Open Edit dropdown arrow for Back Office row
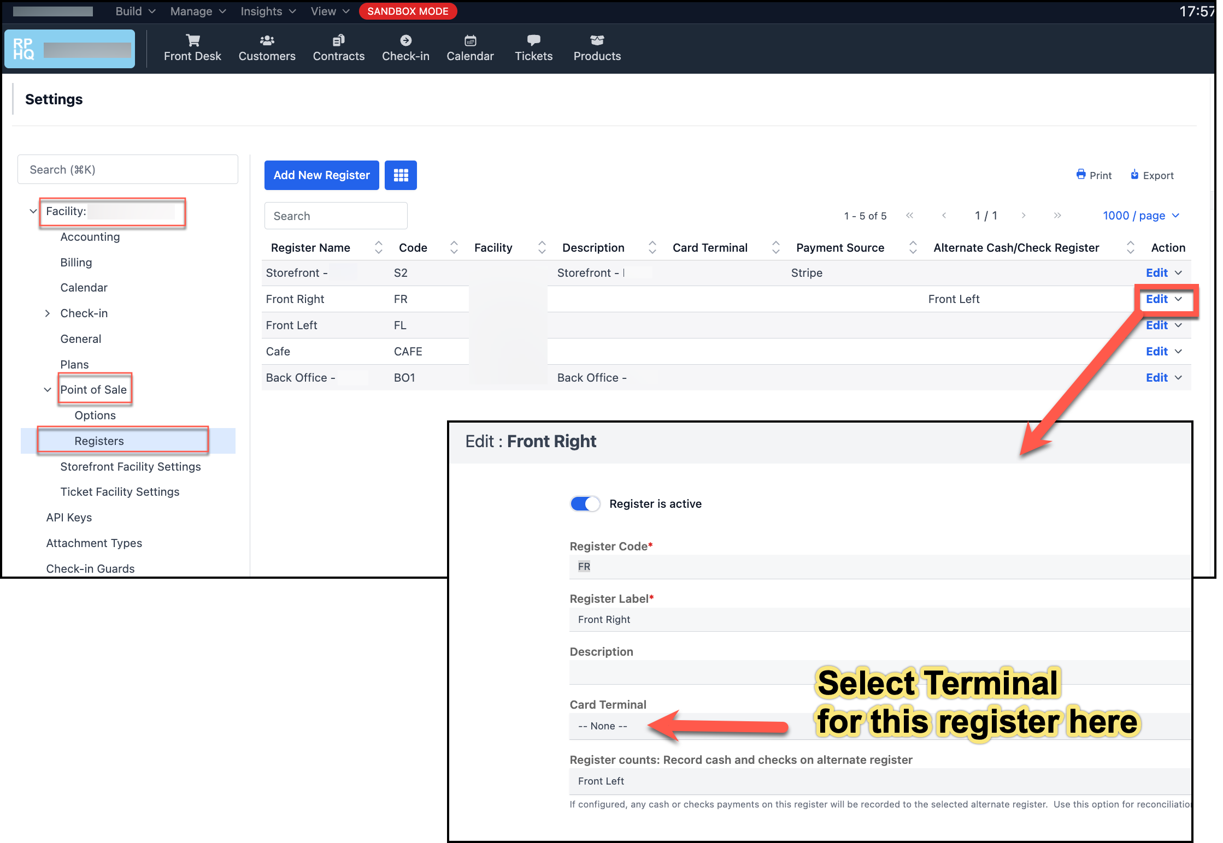The height and width of the screenshot is (843, 1223). (x=1179, y=378)
